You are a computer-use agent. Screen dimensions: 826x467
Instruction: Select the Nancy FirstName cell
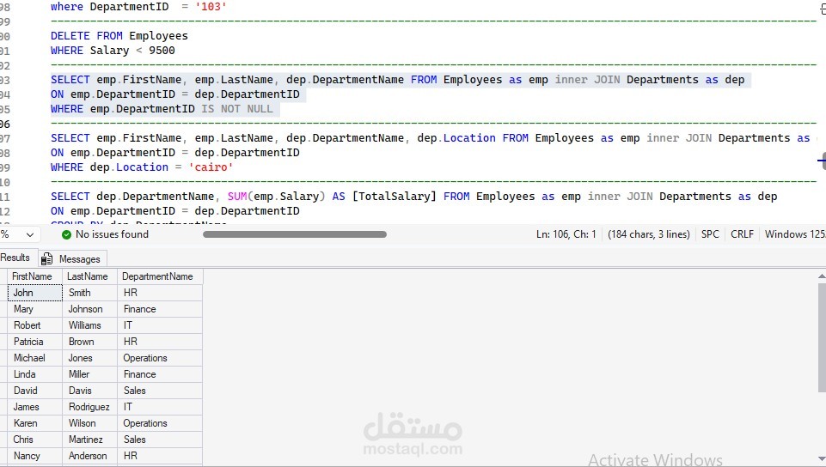click(34, 456)
